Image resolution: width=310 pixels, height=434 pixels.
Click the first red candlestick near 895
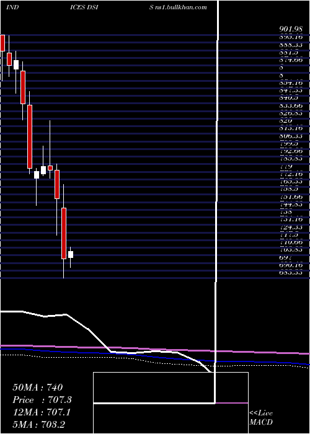[x=2, y=43]
